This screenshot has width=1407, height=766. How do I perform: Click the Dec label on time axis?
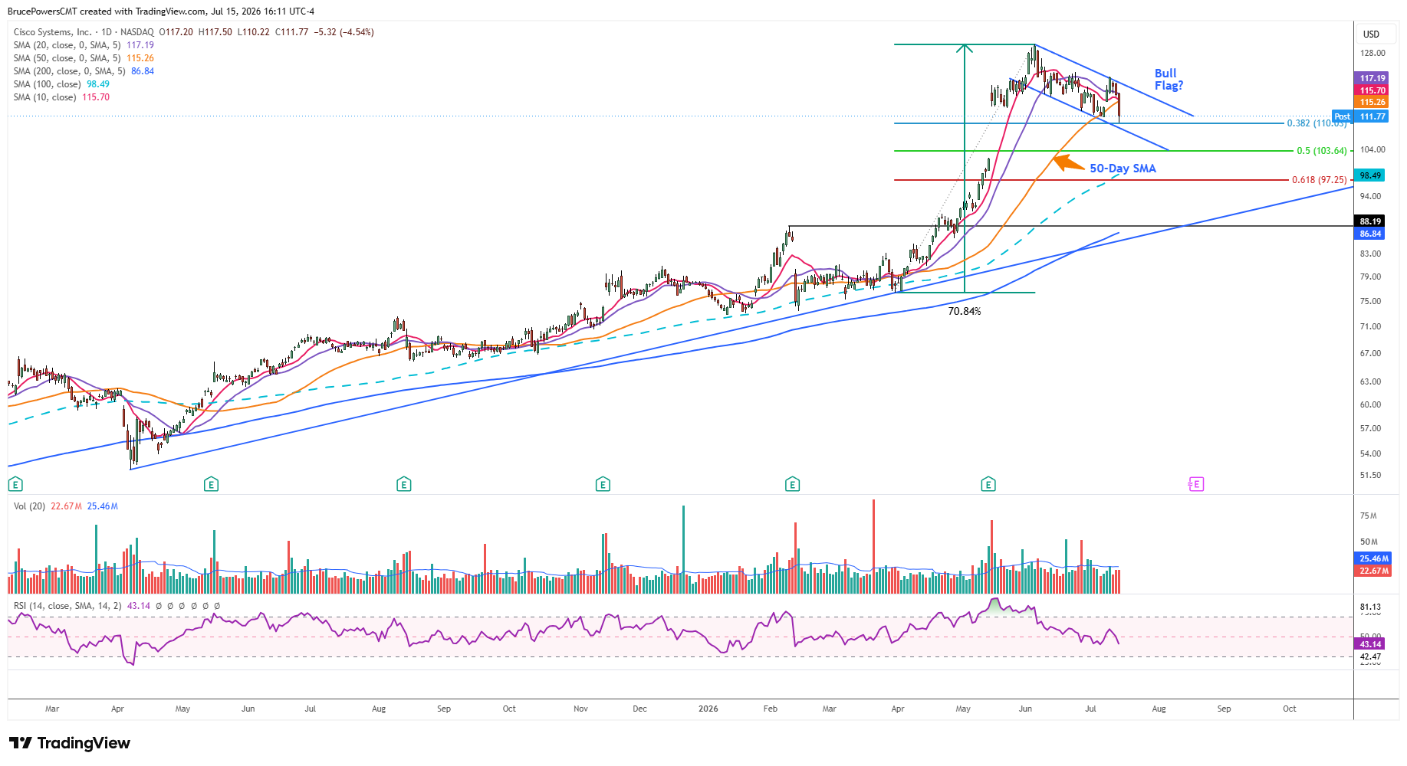click(640, 709)
